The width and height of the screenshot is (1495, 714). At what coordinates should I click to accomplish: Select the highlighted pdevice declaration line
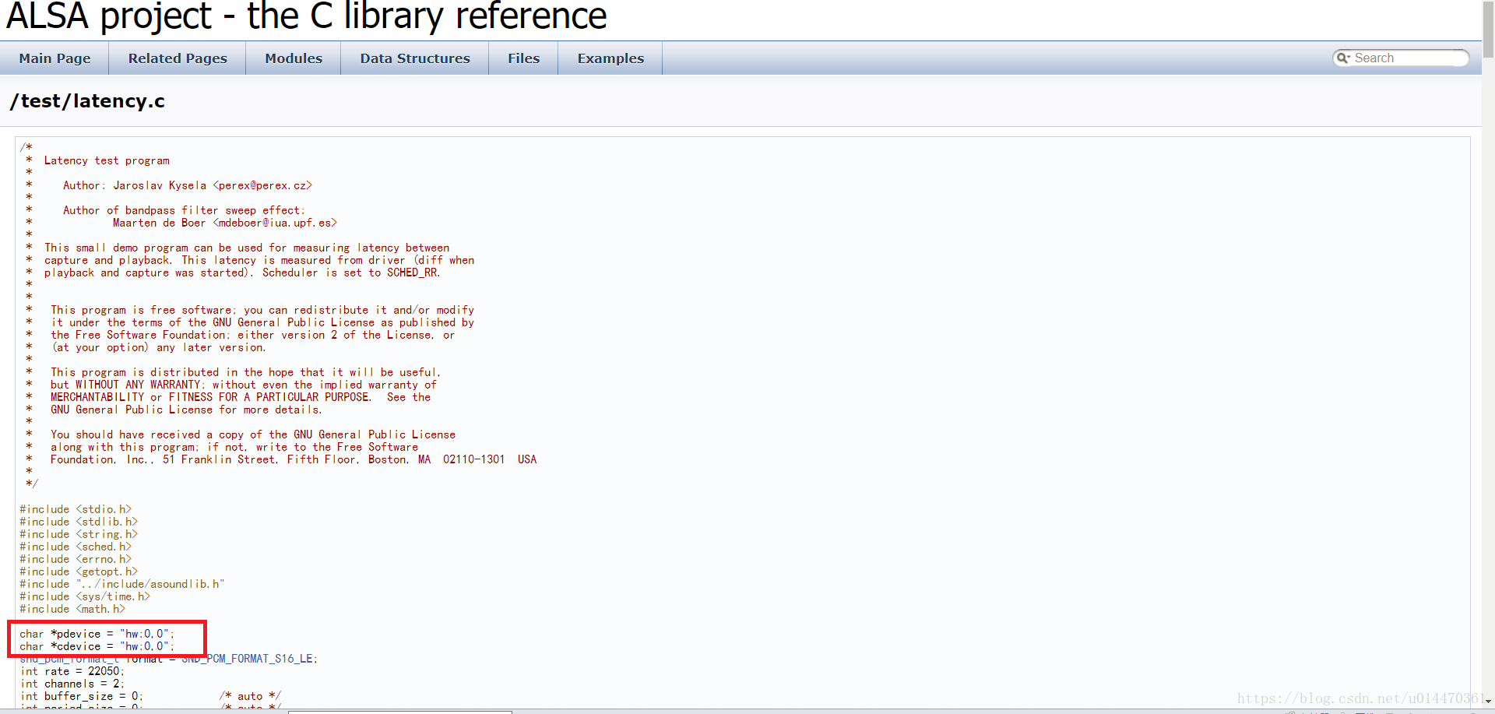click(x=98, y=634)
